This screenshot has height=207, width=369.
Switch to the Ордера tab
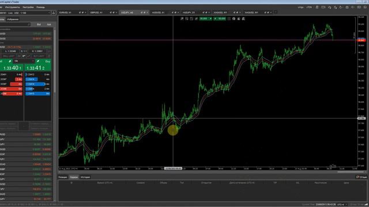[x=74, y=177]
